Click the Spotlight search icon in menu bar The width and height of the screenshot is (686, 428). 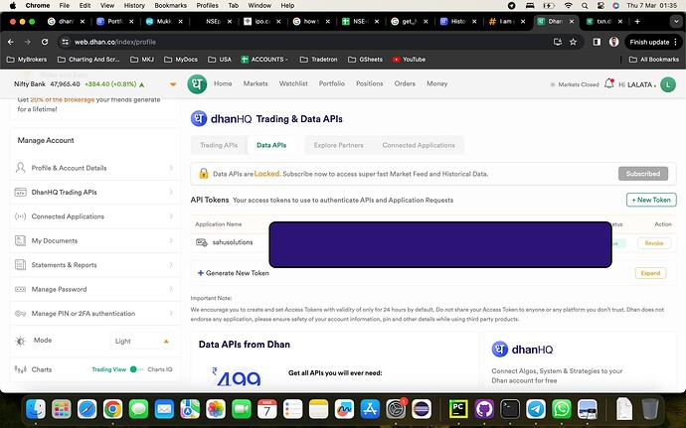(x=585, y=5)
